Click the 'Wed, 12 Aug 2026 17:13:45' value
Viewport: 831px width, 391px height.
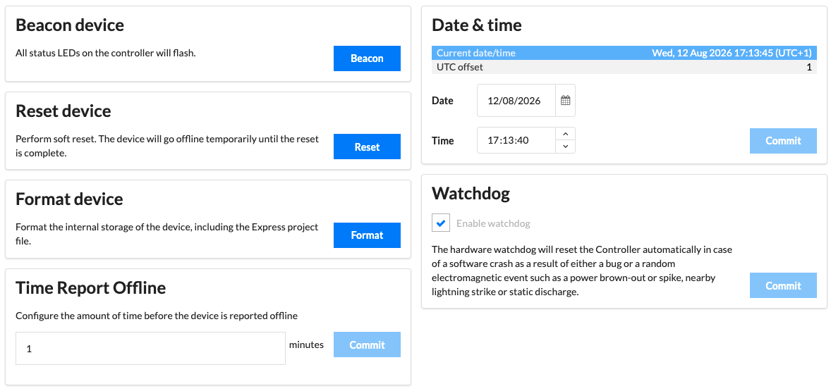[x=732, y=53]
